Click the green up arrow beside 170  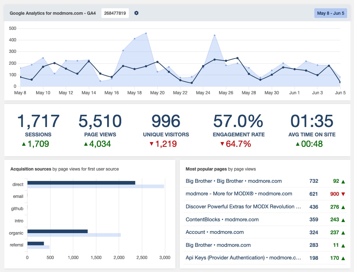(x=344, y=258)
